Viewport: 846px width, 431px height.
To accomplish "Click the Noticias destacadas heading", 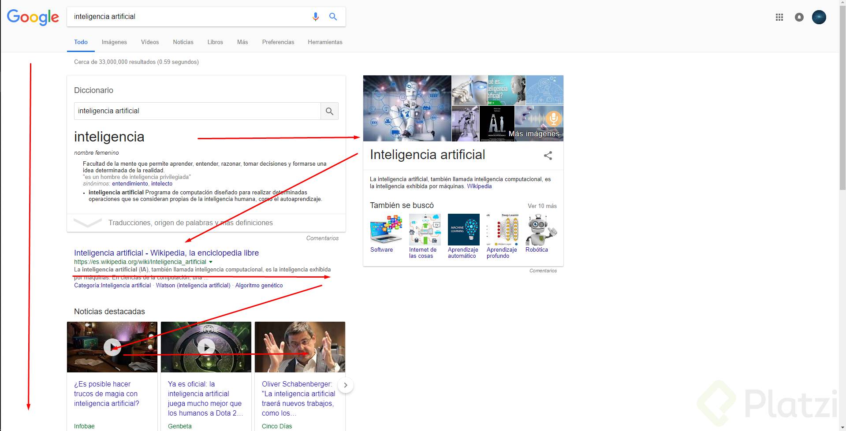I will click(109, 312).
